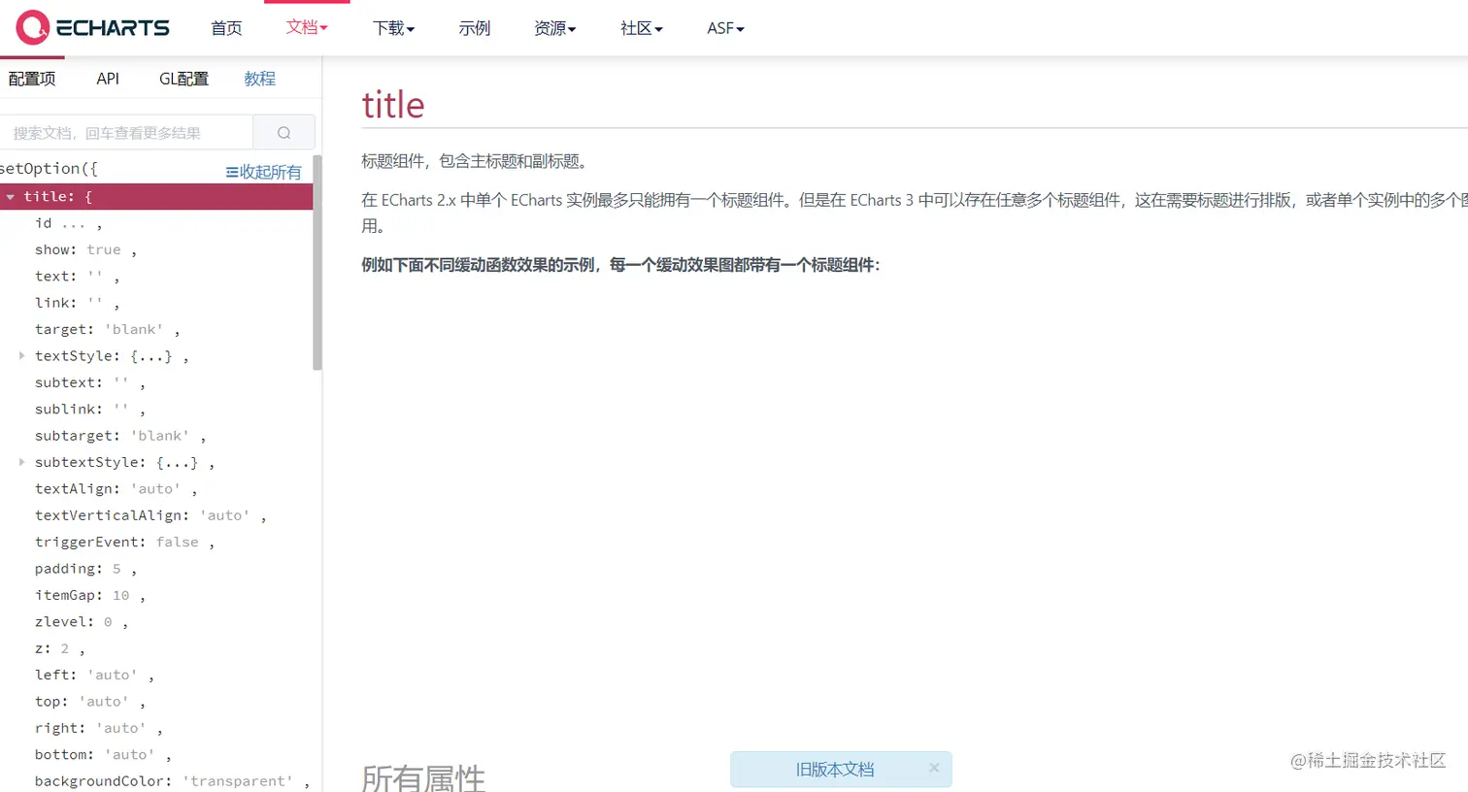Switch to the API tab
The image size is (1468, 792).
pyautogui.click(x=108, y=79)
